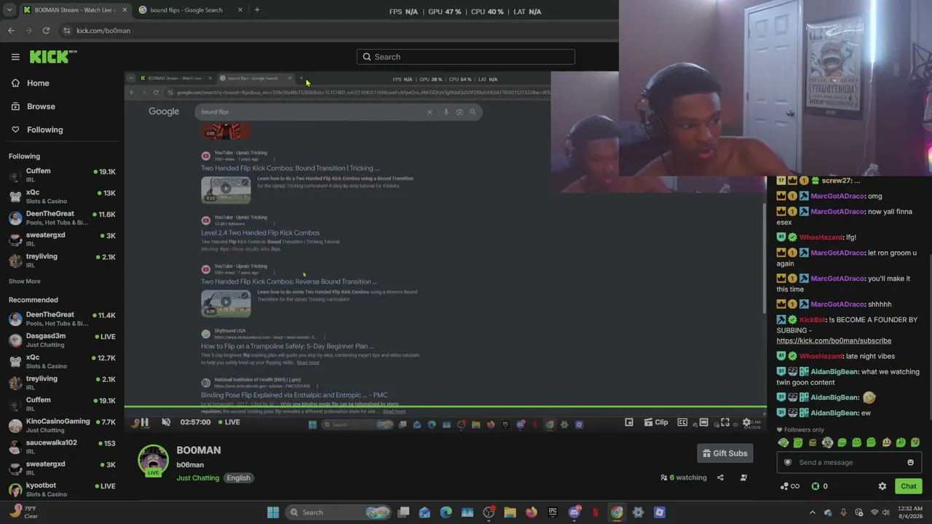Open Cuffem's channel in Following list
This screenshot has height=524, width=932.
tap(62, 175)
